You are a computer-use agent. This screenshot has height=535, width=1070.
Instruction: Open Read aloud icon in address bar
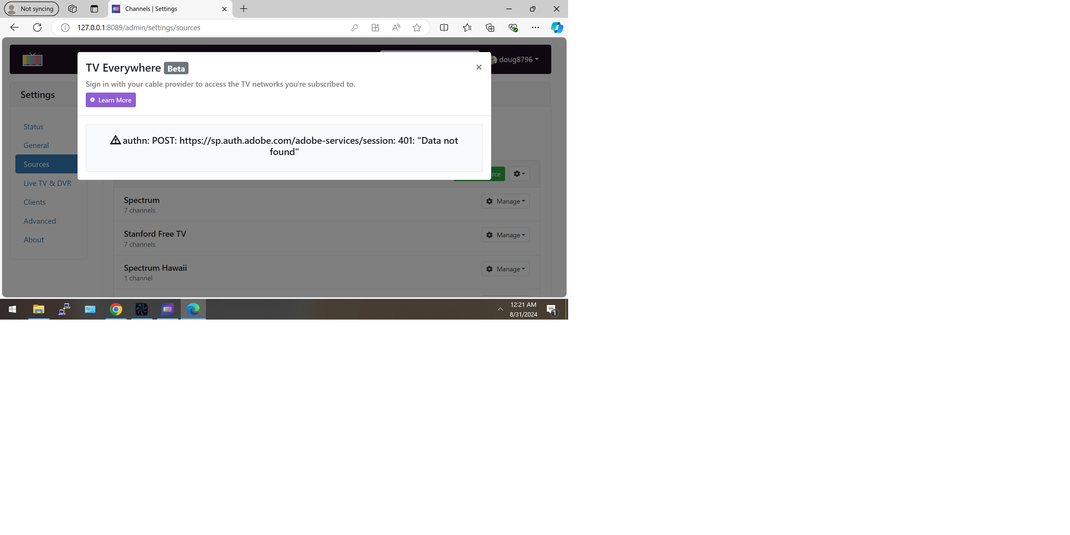396,28
